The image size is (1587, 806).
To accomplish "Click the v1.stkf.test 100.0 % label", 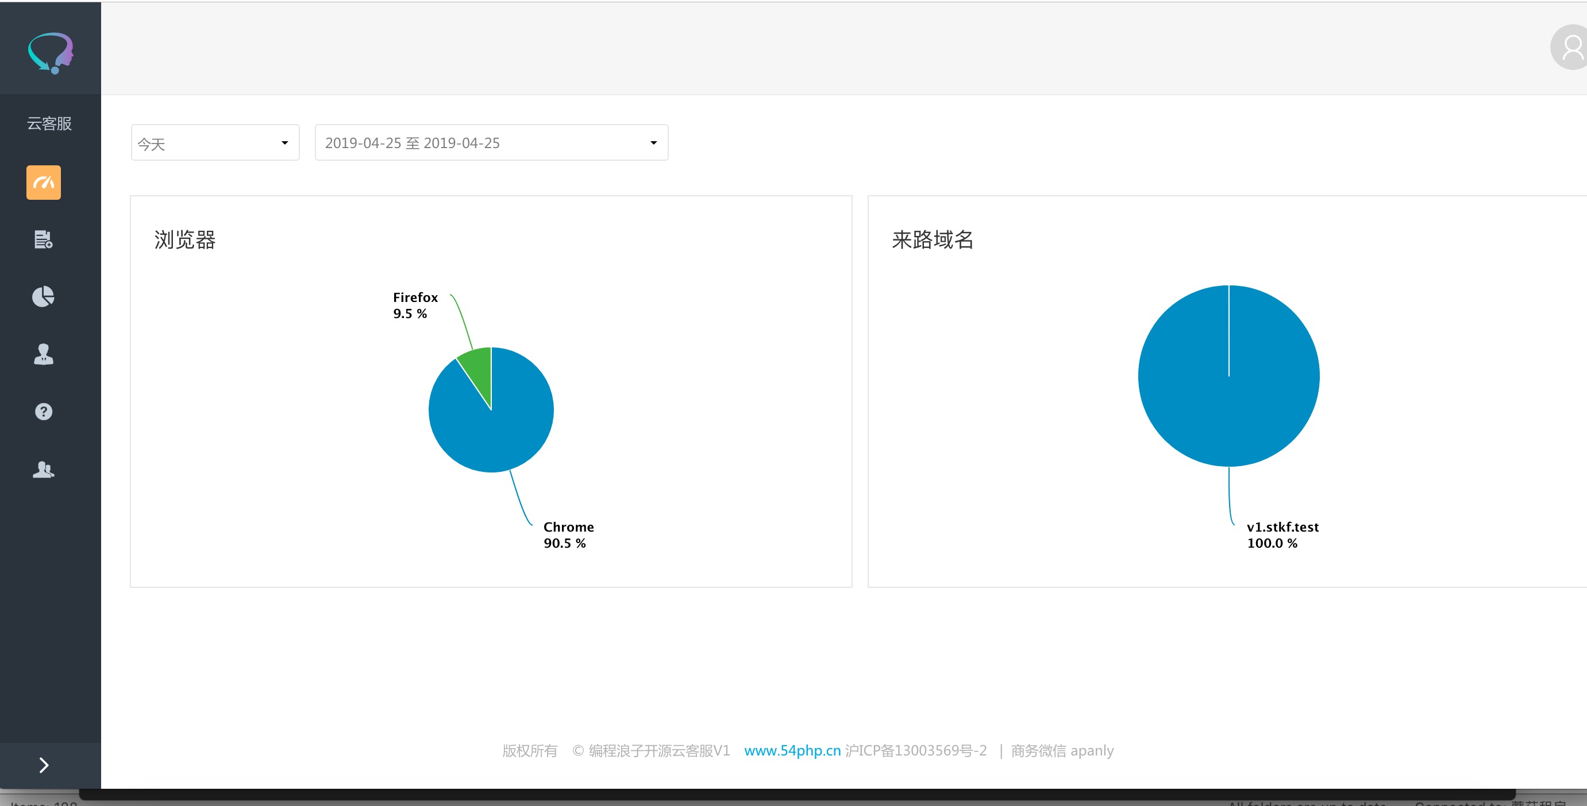I will click(x=1282, y=535).
